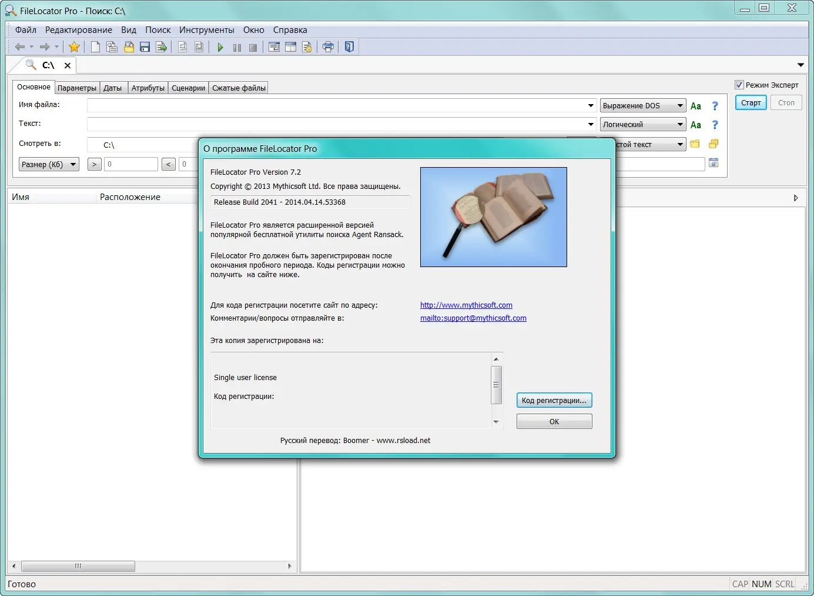
Task: Open help with the blue book icon
Action: [349, 47]
